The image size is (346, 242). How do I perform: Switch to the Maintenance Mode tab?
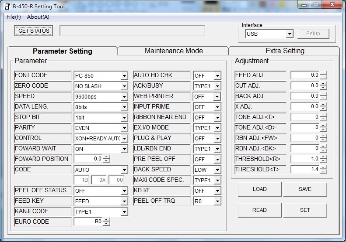pyautogui.click(x=173, y=51)
